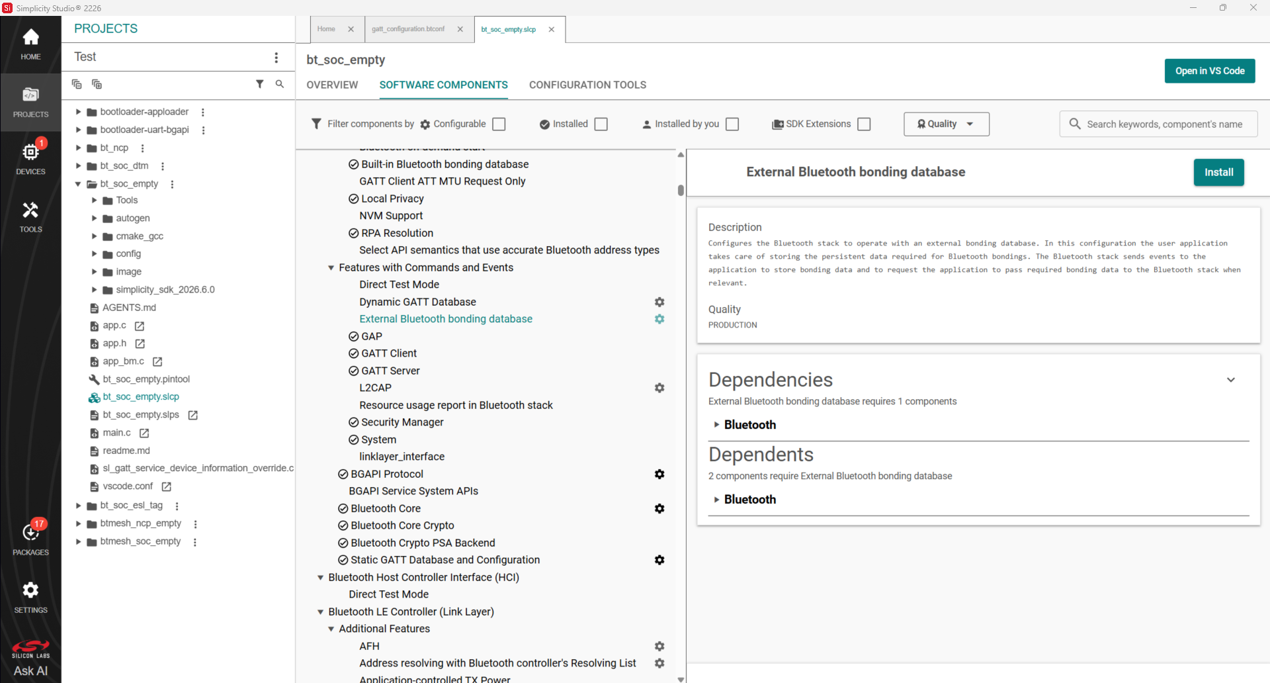Enable the Installed filter checkbox
This screenshot has height=683, width=1270.
pyautogui.click(x=601, y=124)
